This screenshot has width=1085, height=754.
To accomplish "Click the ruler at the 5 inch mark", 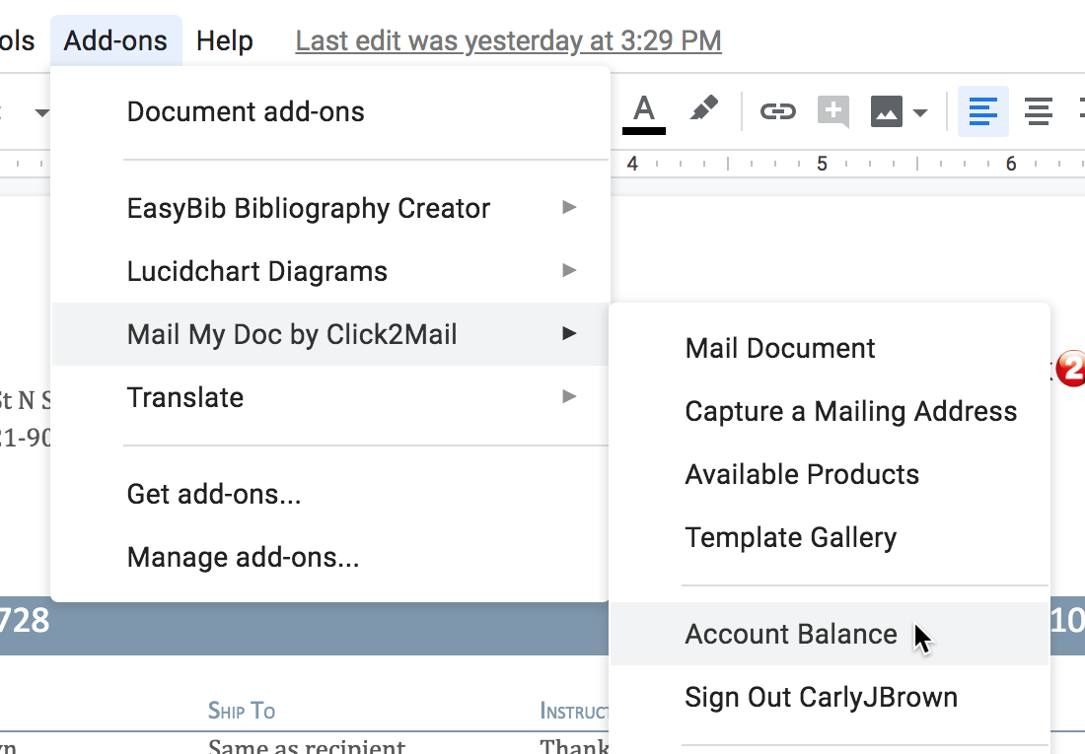I will 822,164.
